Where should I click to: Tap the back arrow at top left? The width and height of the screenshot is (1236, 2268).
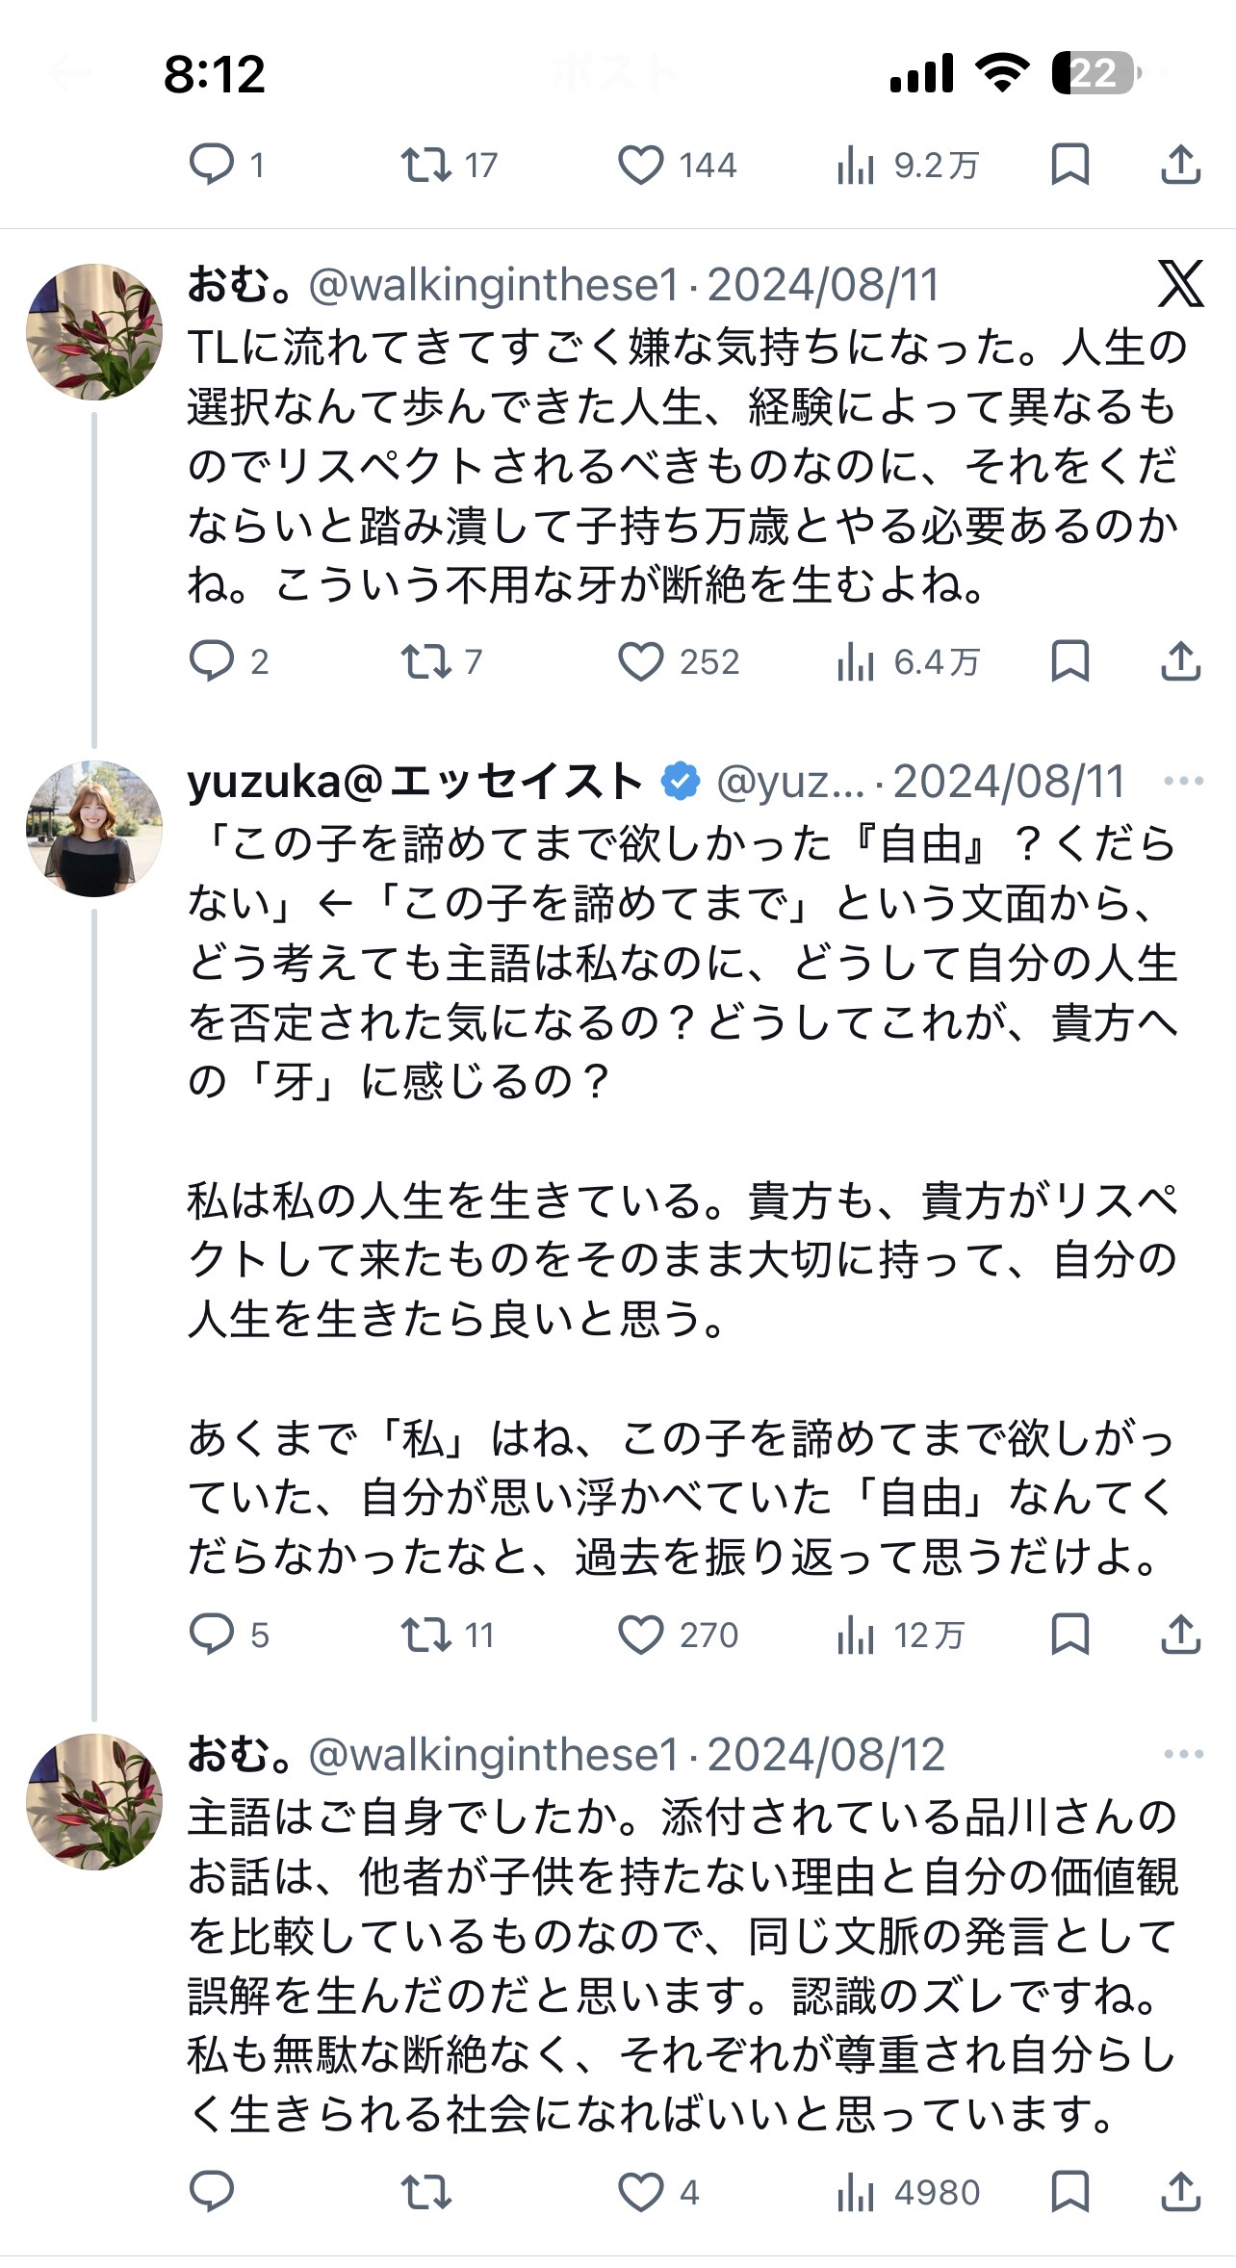pyautogui.click(x=69, y=73)
